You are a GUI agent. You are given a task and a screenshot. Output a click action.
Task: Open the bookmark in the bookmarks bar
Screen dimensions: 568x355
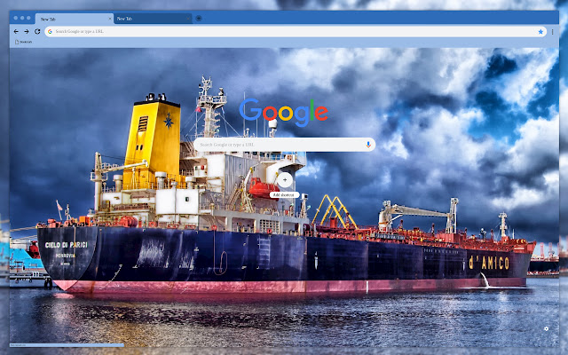pyautogui.click(x=23, y=42)
